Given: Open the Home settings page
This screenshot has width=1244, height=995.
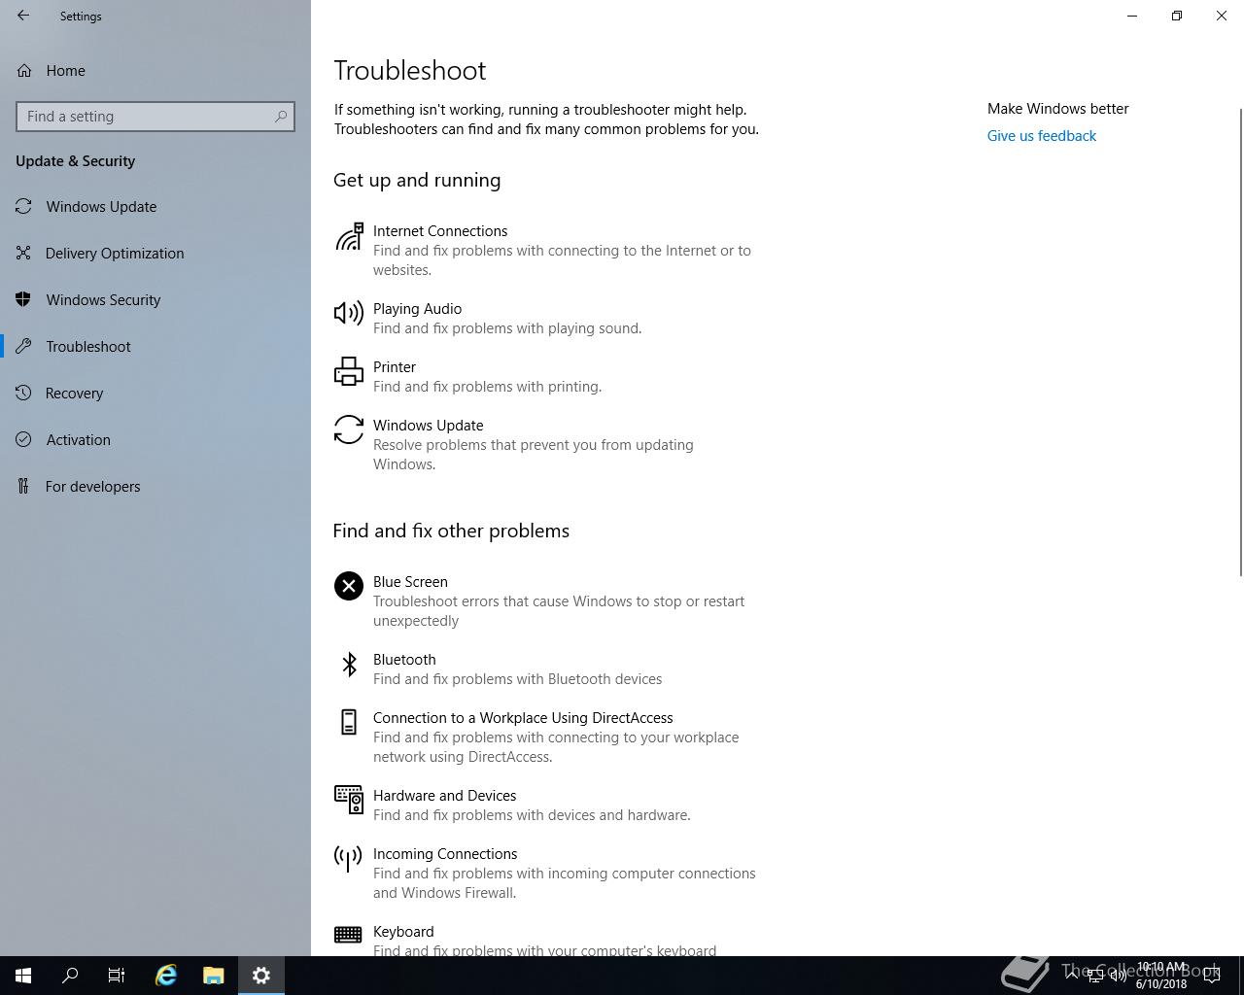Looking at the screenshot, I should pyautogui.click(x=155, y=70).
